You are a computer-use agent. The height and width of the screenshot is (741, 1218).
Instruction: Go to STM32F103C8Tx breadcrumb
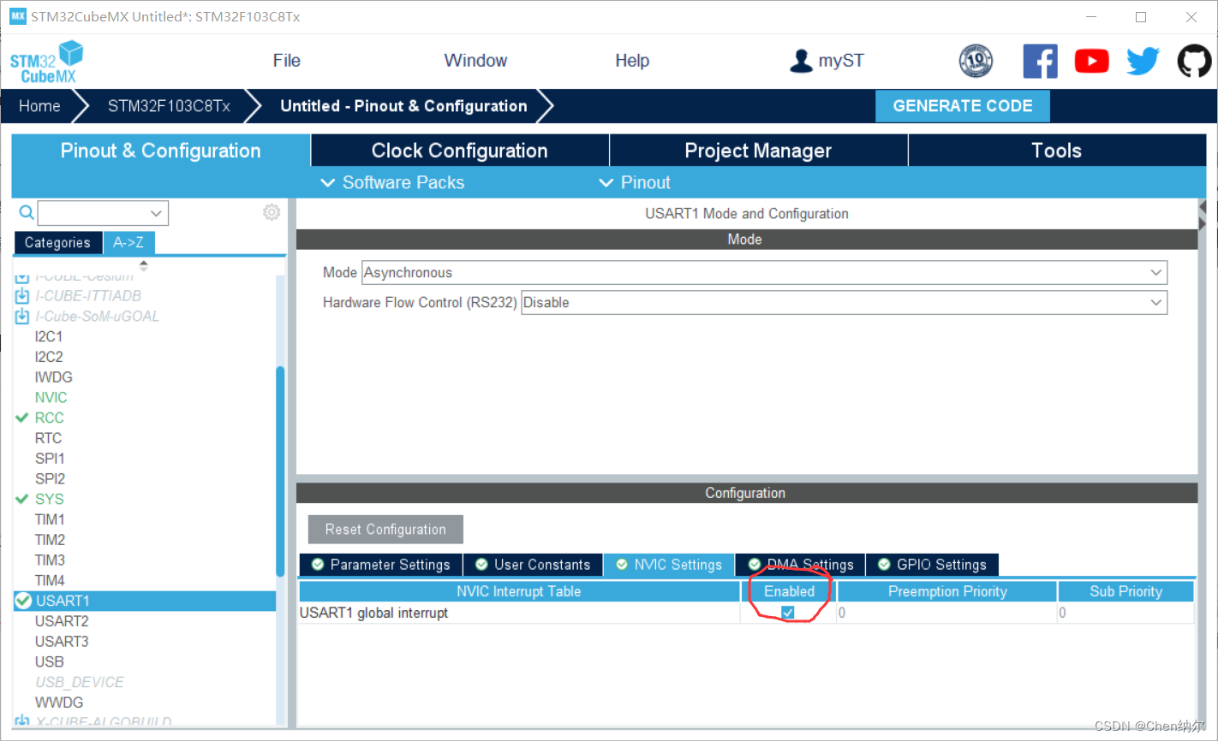(169, 106)
